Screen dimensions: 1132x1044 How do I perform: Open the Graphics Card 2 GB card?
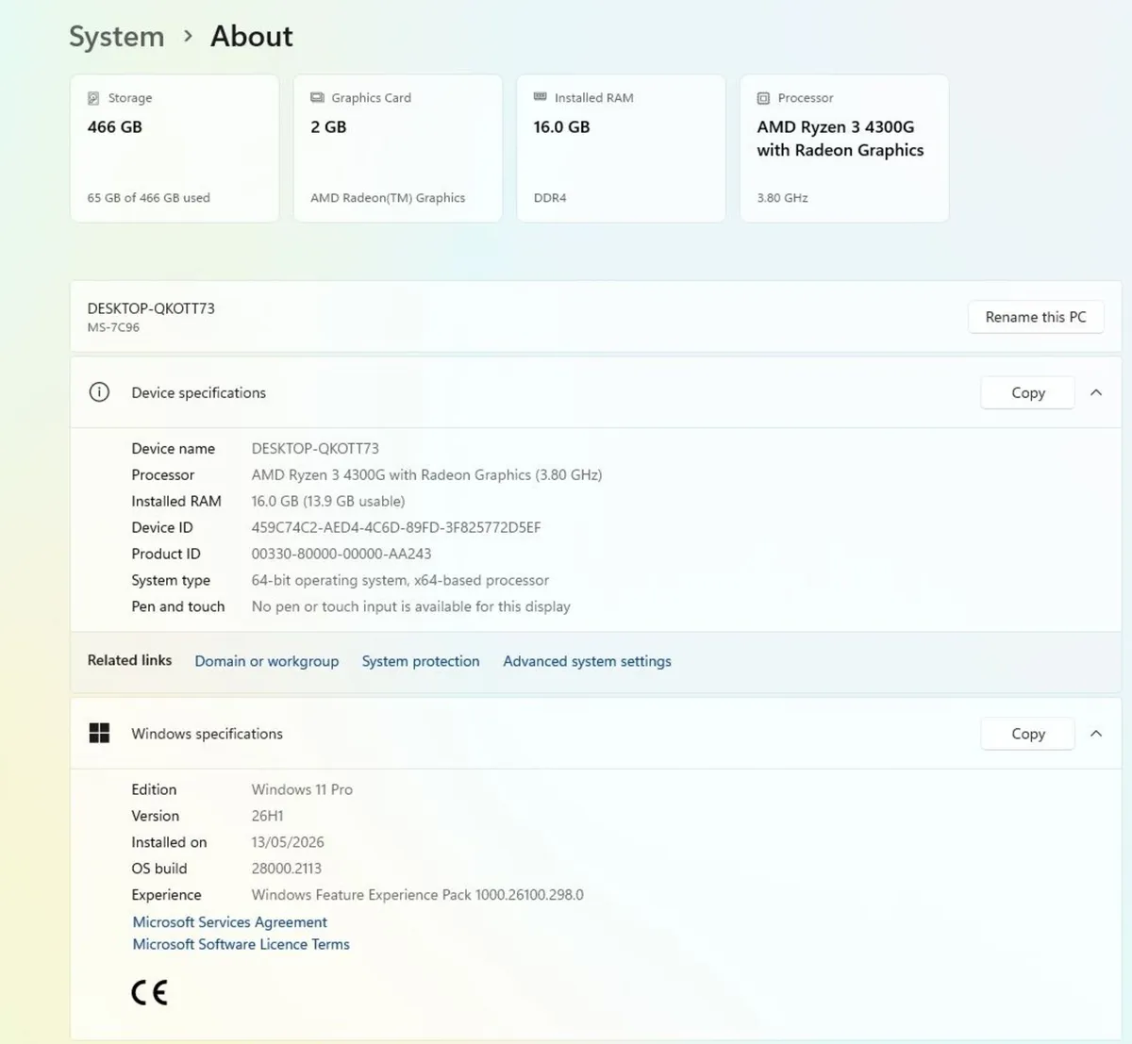397,148
